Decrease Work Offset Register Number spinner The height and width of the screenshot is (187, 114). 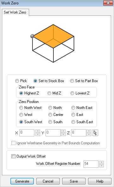pyautogui.click(x=101, y=166)
